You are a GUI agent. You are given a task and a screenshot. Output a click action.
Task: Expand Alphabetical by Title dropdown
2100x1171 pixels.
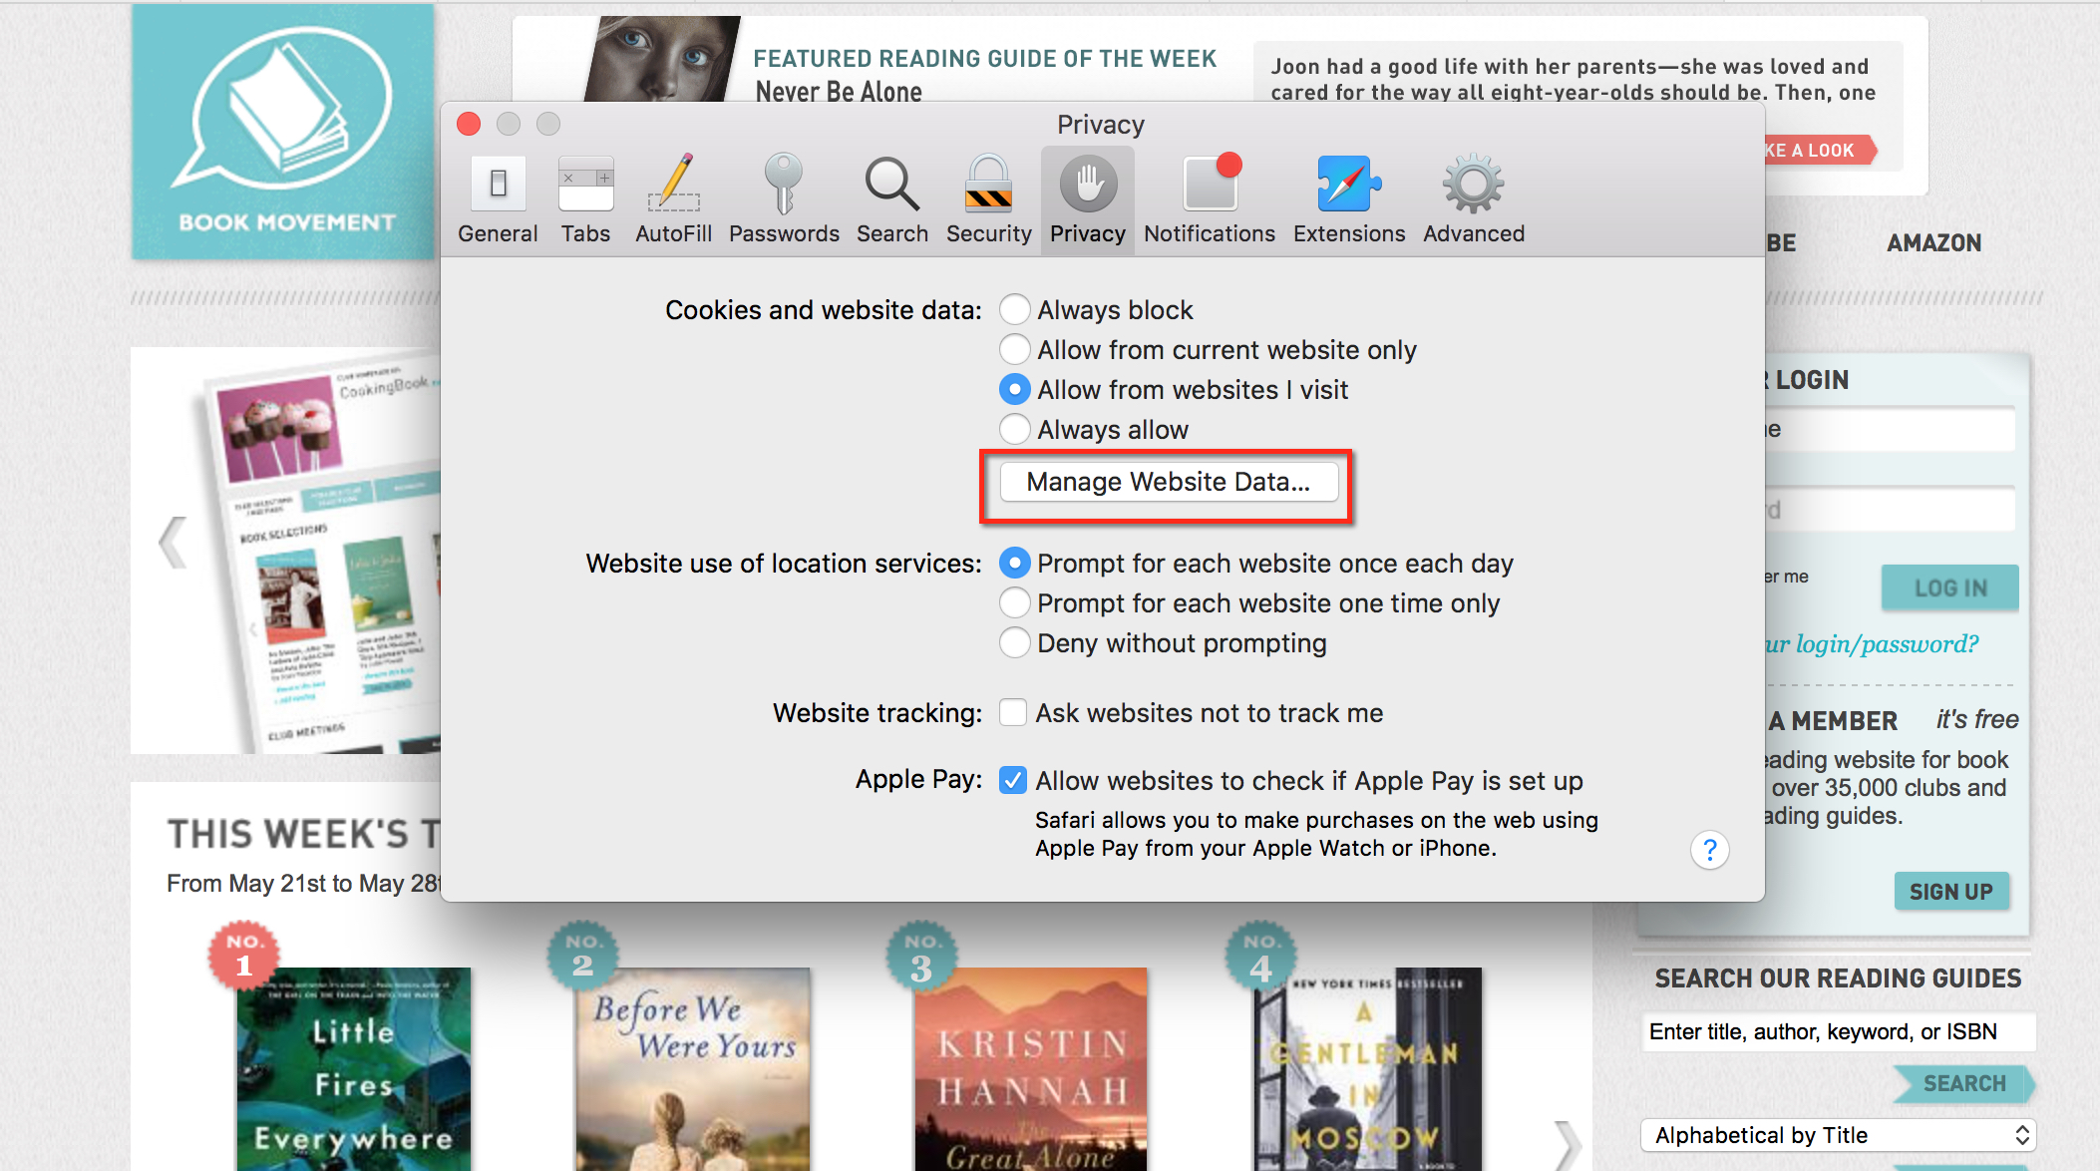pyautogui.click(x=1837, y=1135)
